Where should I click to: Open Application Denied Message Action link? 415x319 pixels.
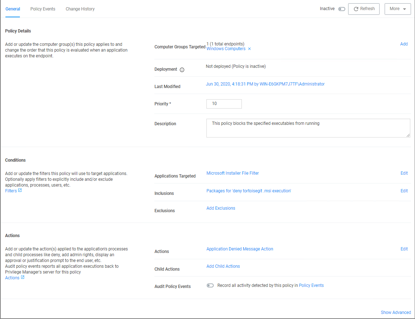pyautogui.click(x=240, y=249)
